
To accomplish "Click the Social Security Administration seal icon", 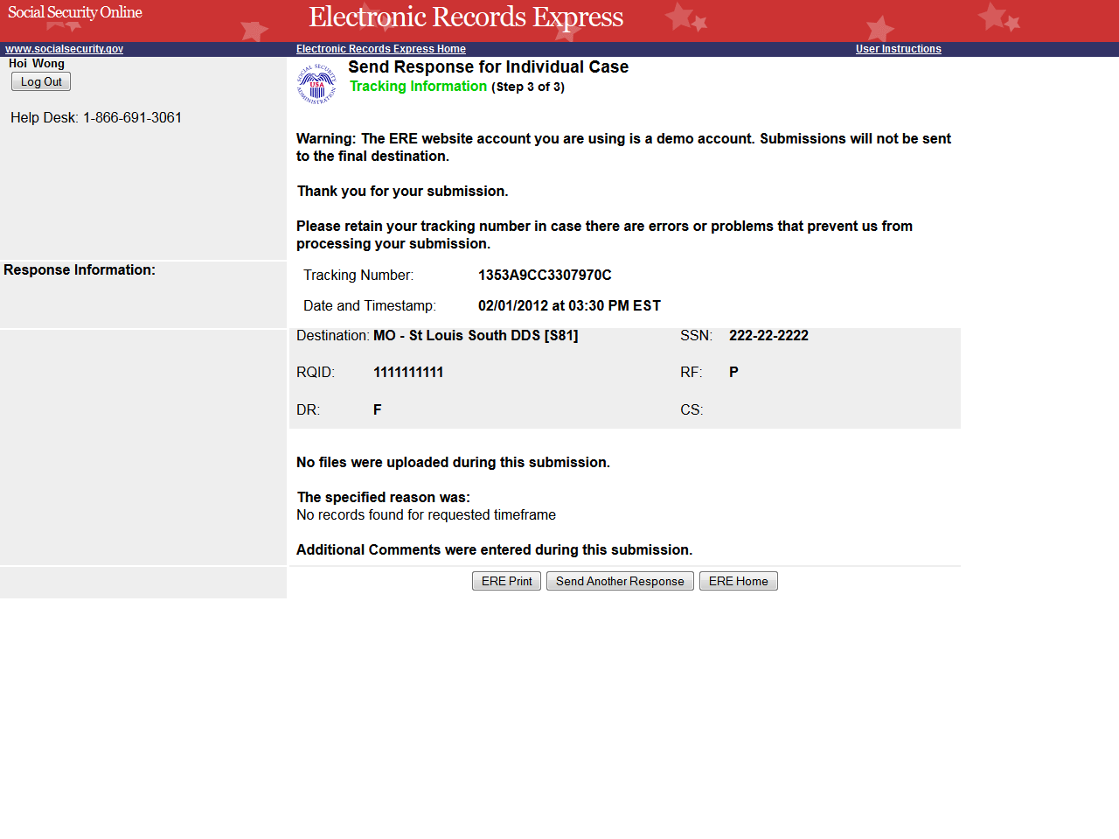I will click(316, 84).
